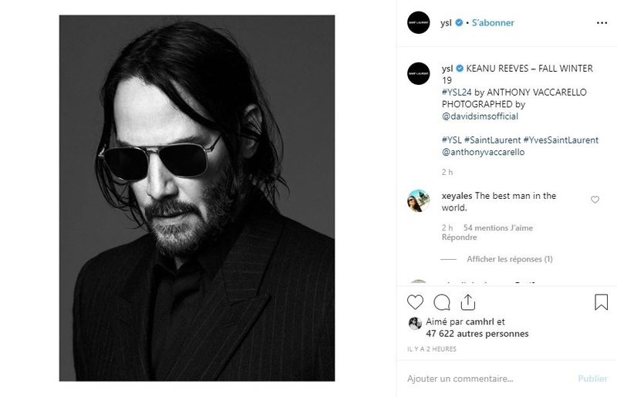The image size is (617, 397).
Task: Share the post with the upload icon
Action: coord(468,301)
